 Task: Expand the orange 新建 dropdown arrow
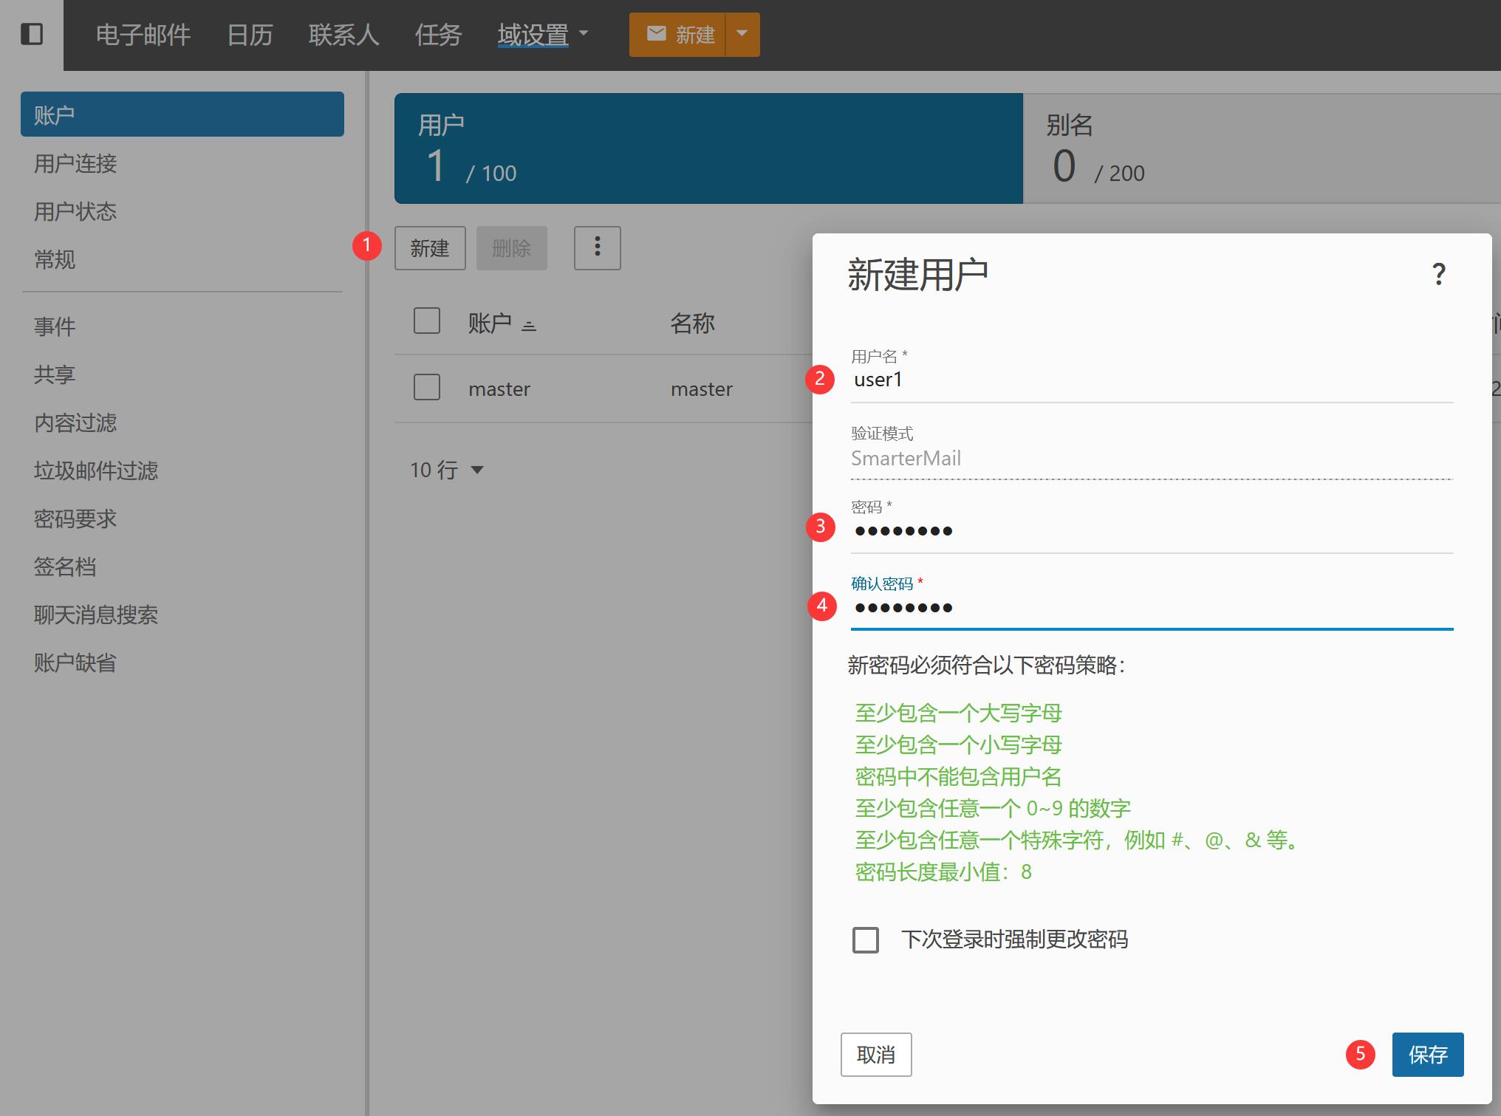[742, 34]
